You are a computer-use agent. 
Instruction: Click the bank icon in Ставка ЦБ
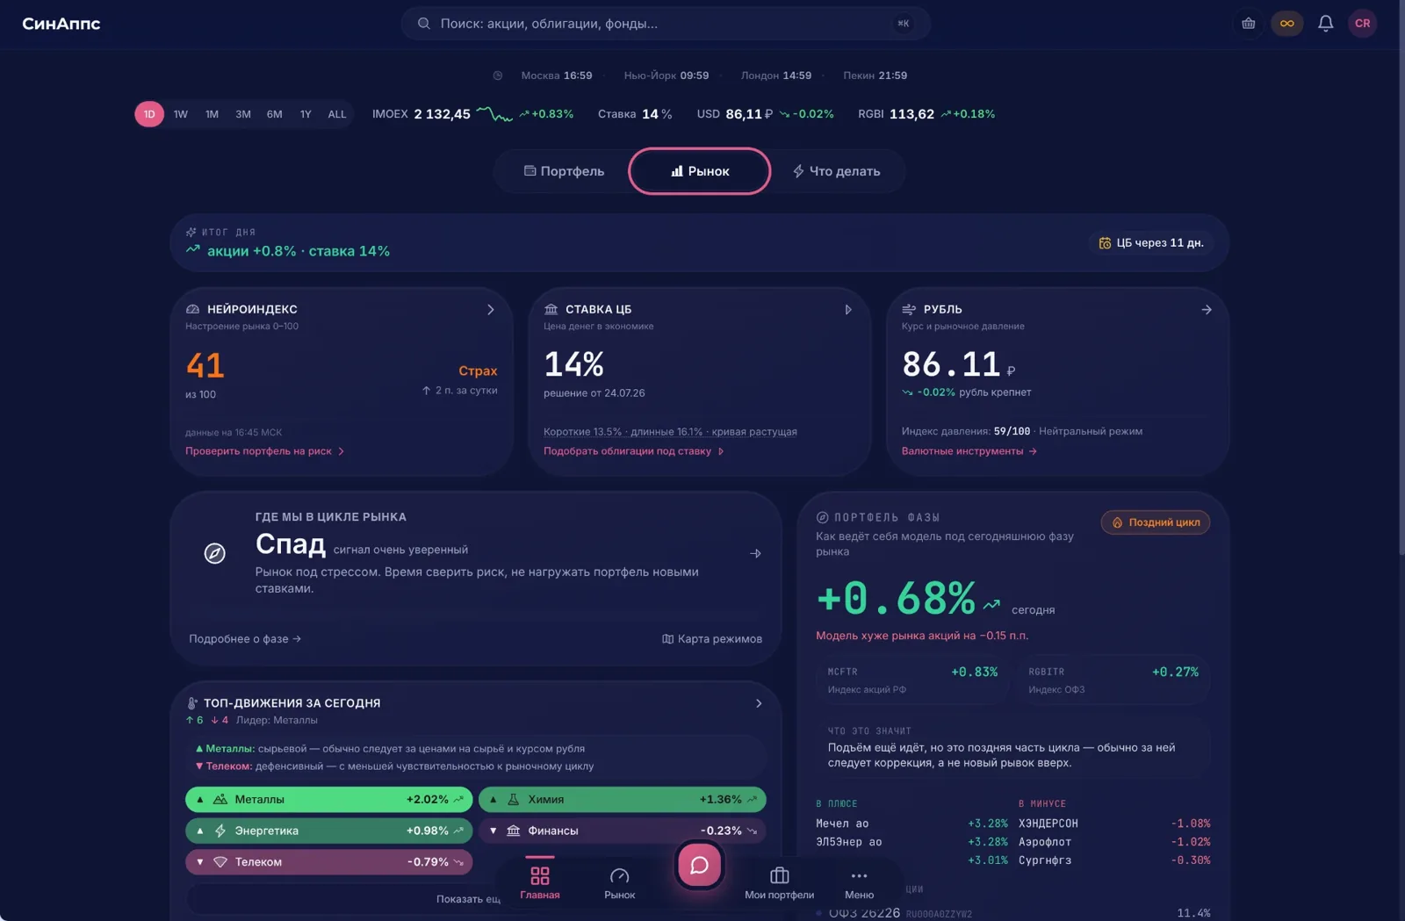pos(551,310)
